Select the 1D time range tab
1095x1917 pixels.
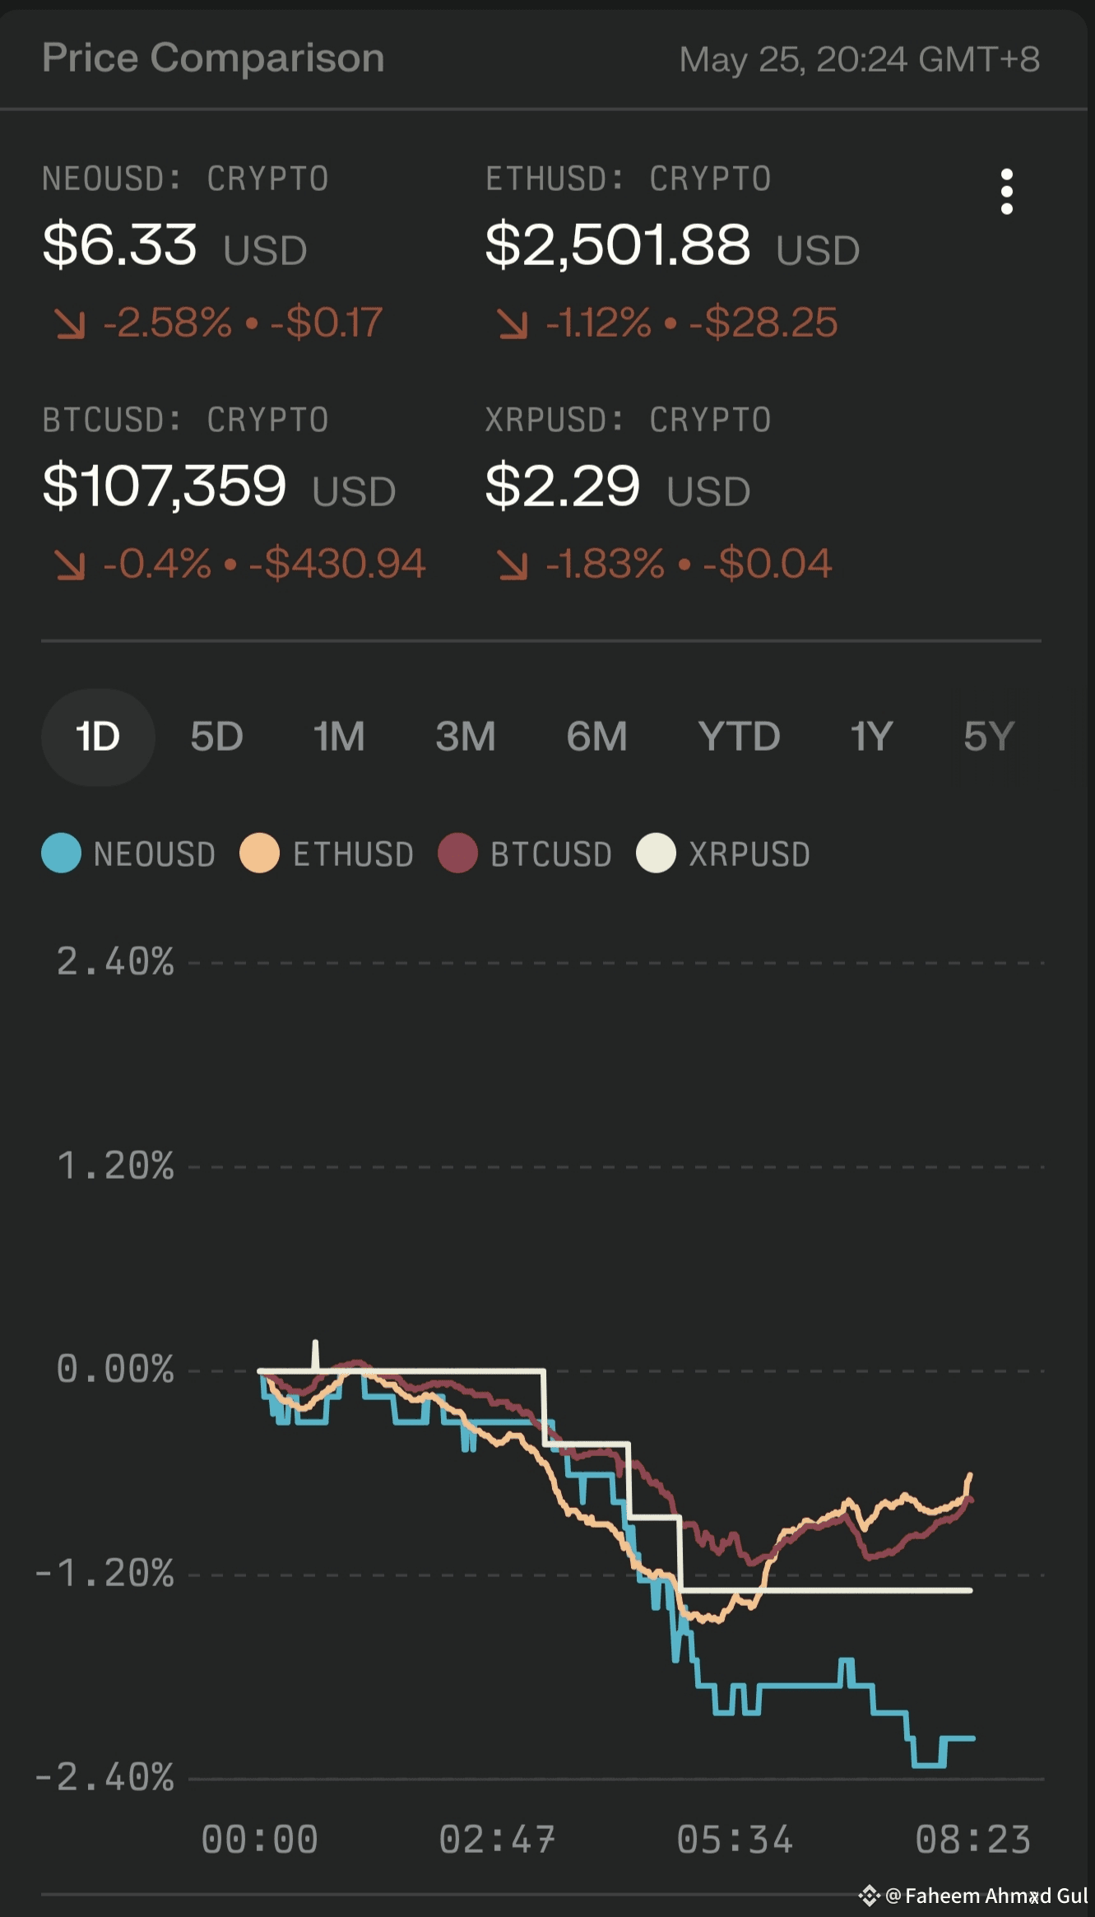point(98,737)
